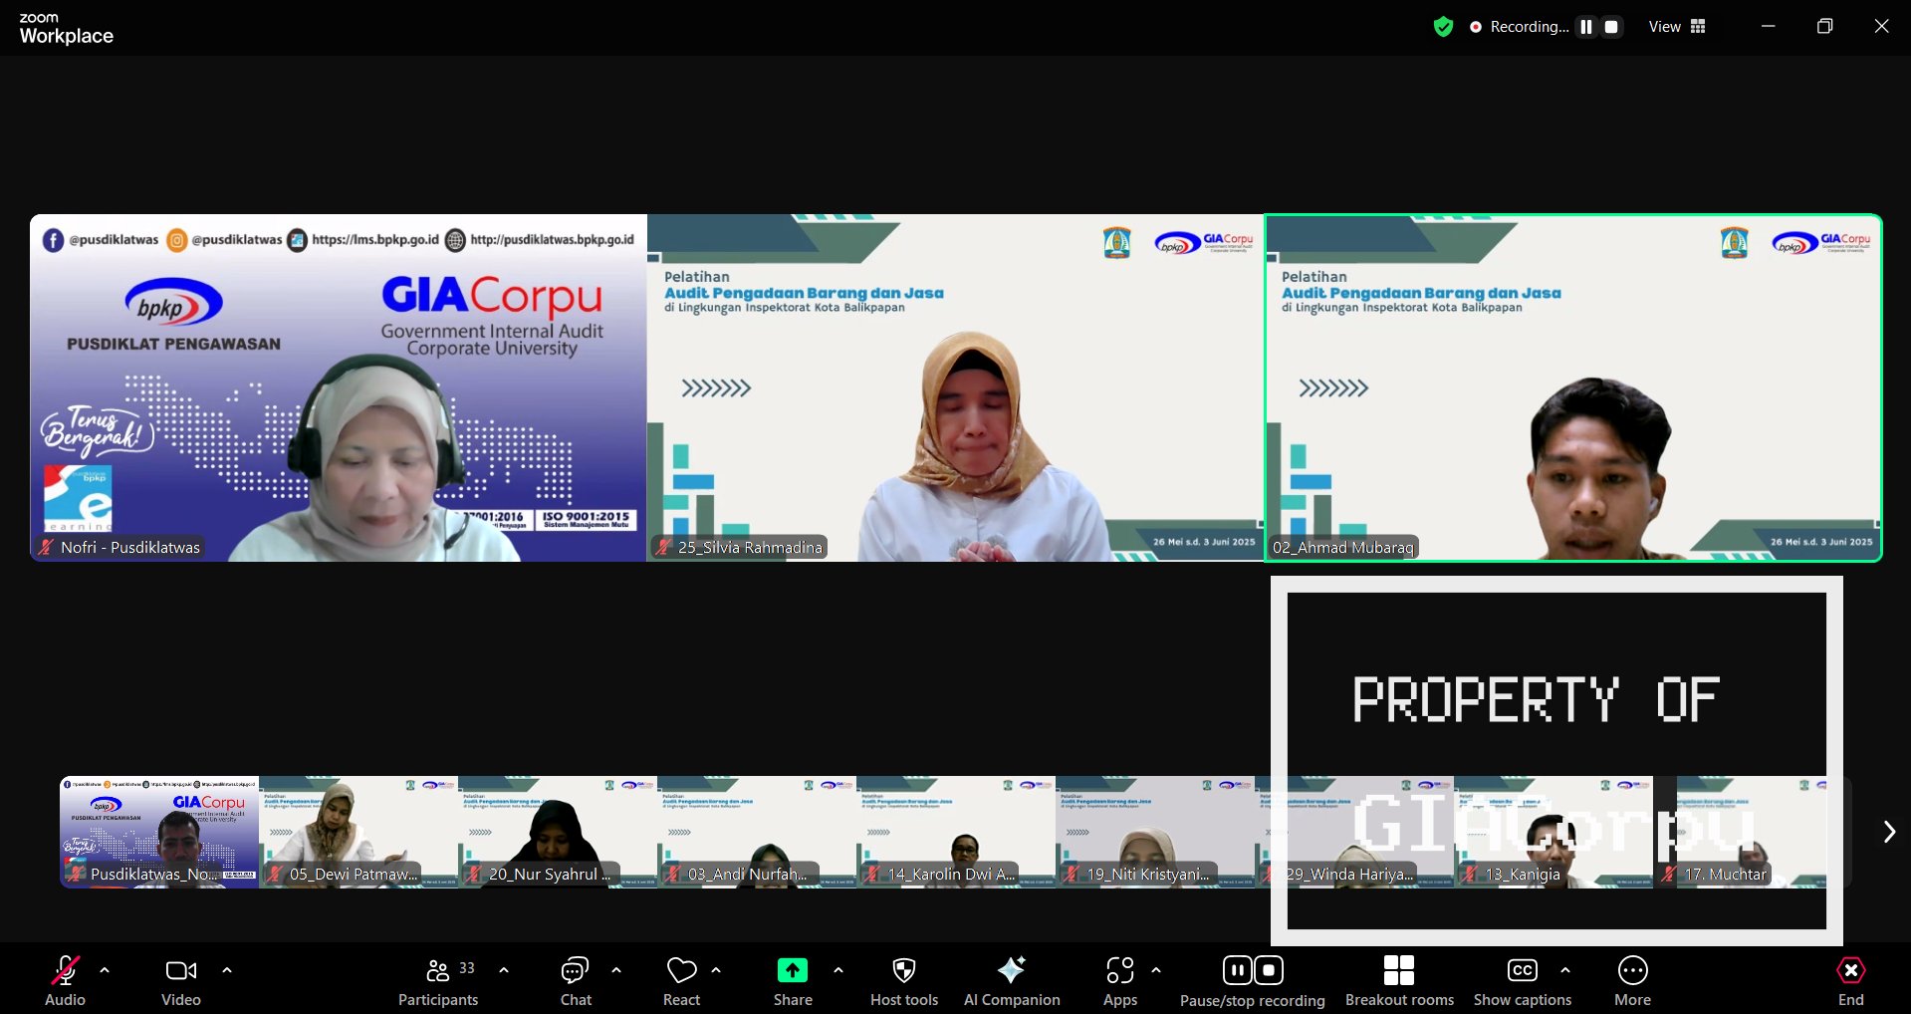Select 05_Dewi Patmaw video thumbnail
Image resolution: width=1911 pixels, height=1014 pixels.
pos(358,832)
